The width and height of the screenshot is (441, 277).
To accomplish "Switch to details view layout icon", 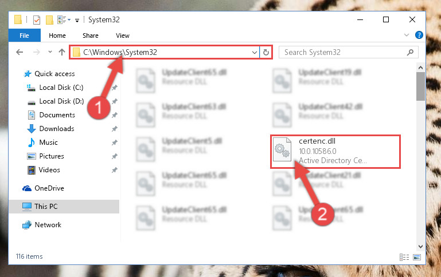I will pyautogui.click(x=404, y=257).
